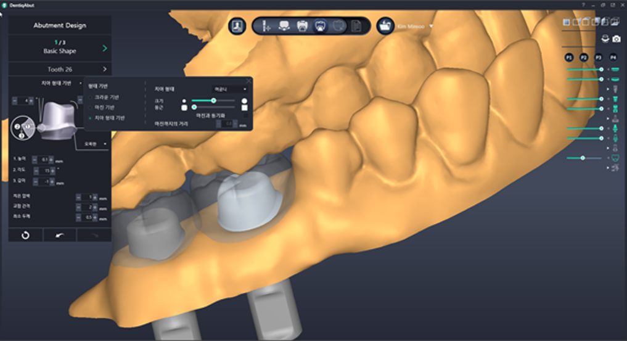This screenshot has height=341, width=627.
Task: Click the document report icon in toolbar
Action: pos(356,26)
